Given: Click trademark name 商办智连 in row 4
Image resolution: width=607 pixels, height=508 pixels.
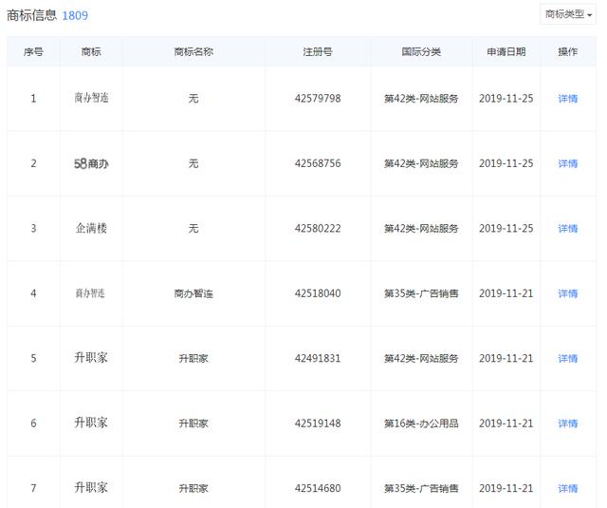Looking at the screenshot, I should [x=193, y=293].
